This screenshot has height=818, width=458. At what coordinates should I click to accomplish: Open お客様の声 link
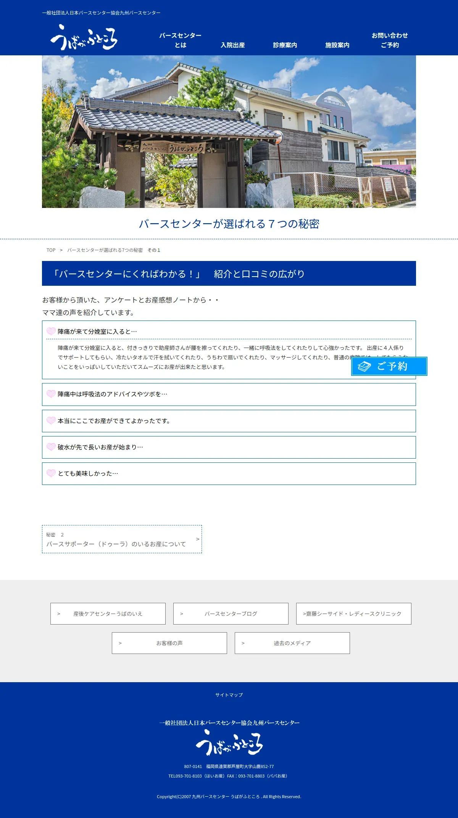(x=169, y=643)
